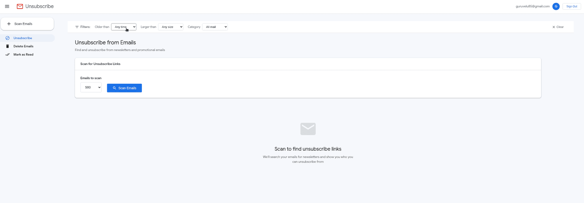Click the X icon beside Clear
Screen dimensions: 584x203
(554, 27)
